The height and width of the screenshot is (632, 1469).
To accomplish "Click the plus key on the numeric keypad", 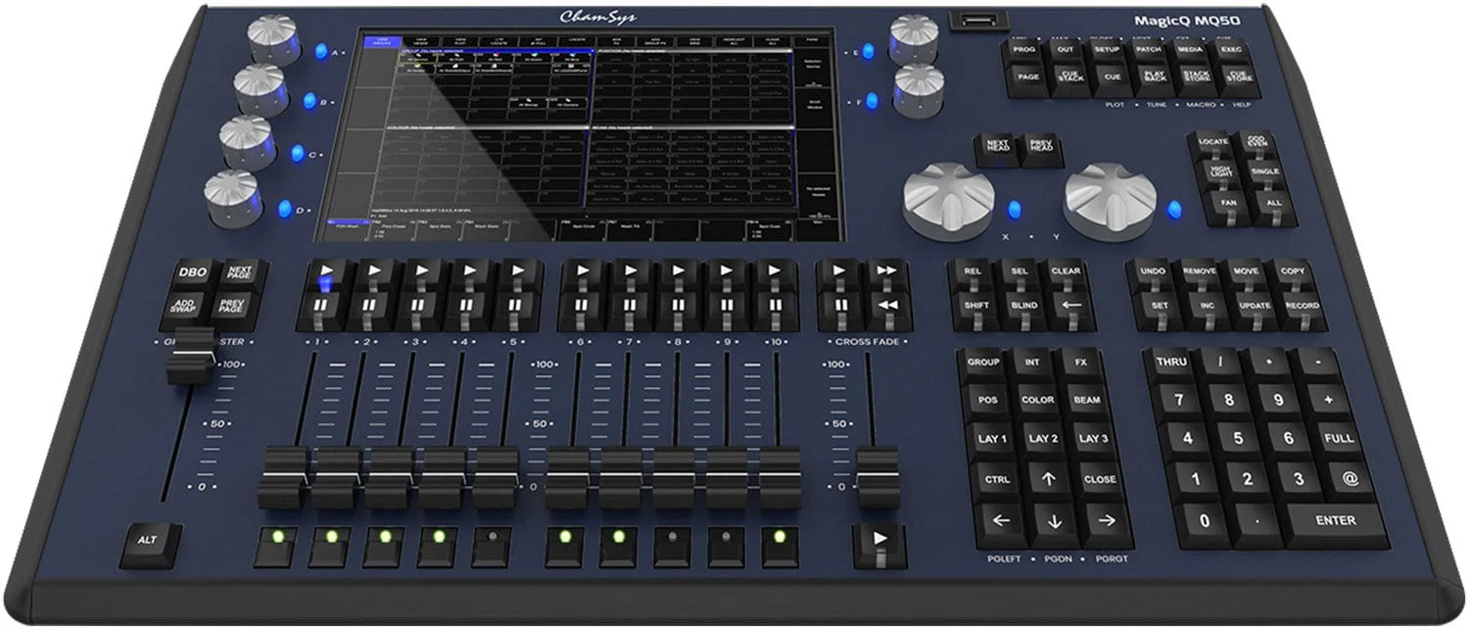I will click(x=1328, y=400).
